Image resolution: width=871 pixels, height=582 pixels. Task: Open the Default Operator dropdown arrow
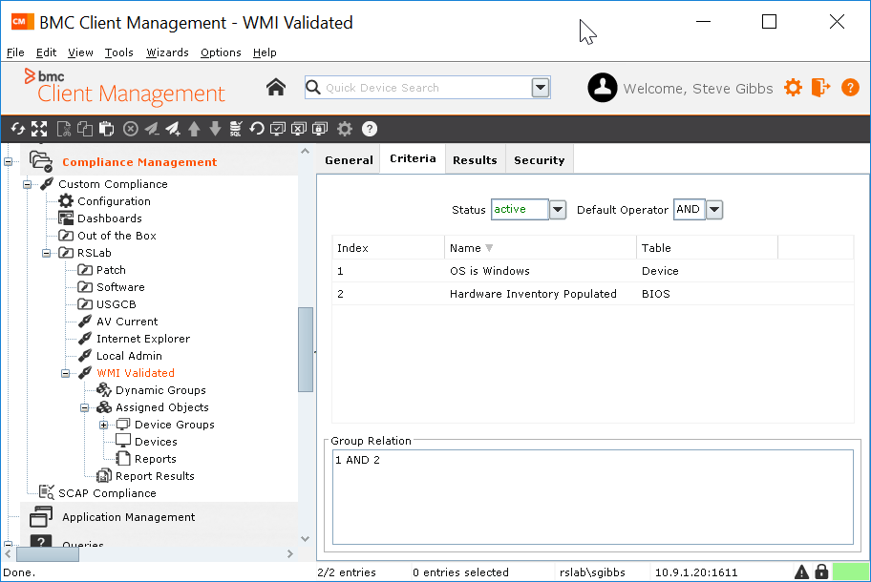click(x=714, y=210)
